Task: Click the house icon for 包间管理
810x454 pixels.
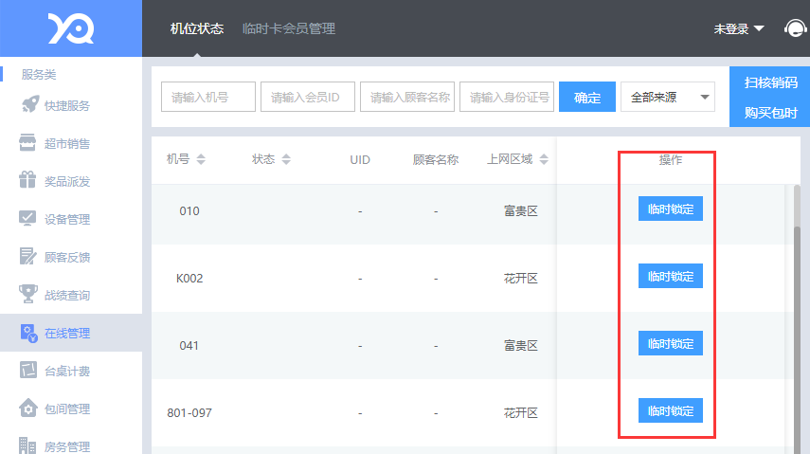Action: pyautogui.click(x=27, y=408)
